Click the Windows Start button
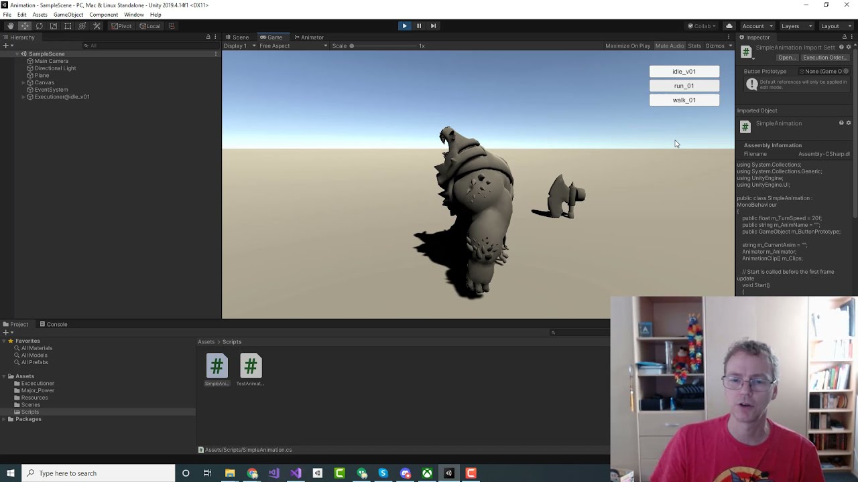This screenshot has height=482, width=858. click(x=10, y=473)
